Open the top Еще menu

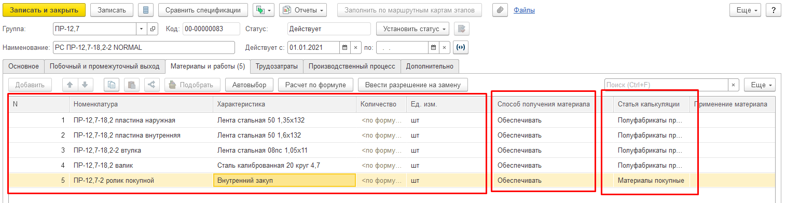point(746,10)
